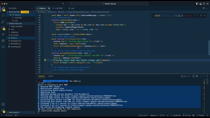The width and height of the screenshot is (210, 118).
Task: Select the Terminal panel tab
Action: (41, 76)
